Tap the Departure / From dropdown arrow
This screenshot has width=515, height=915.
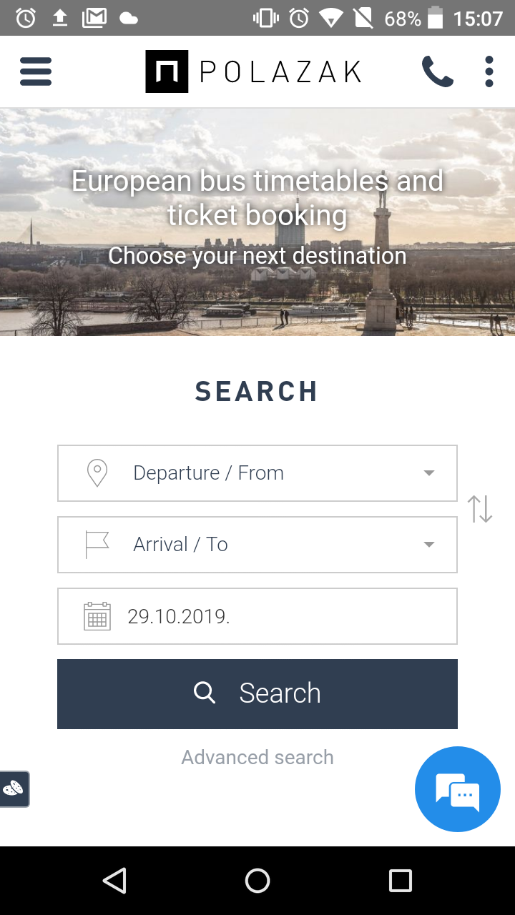pos(429,473)
